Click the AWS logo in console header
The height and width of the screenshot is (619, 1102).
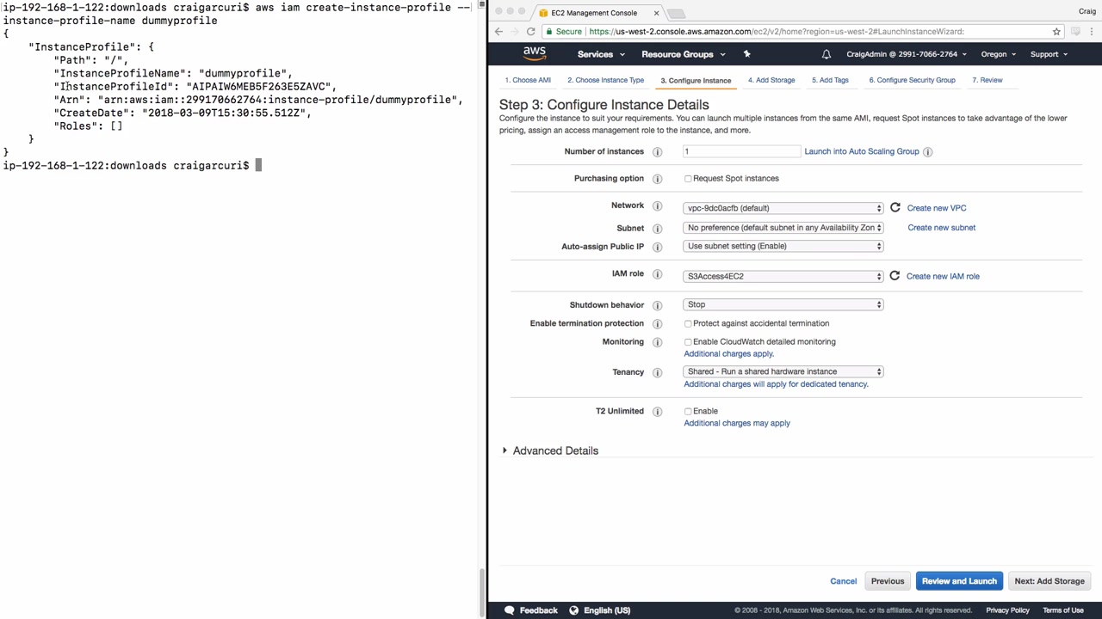pos(535,53)
